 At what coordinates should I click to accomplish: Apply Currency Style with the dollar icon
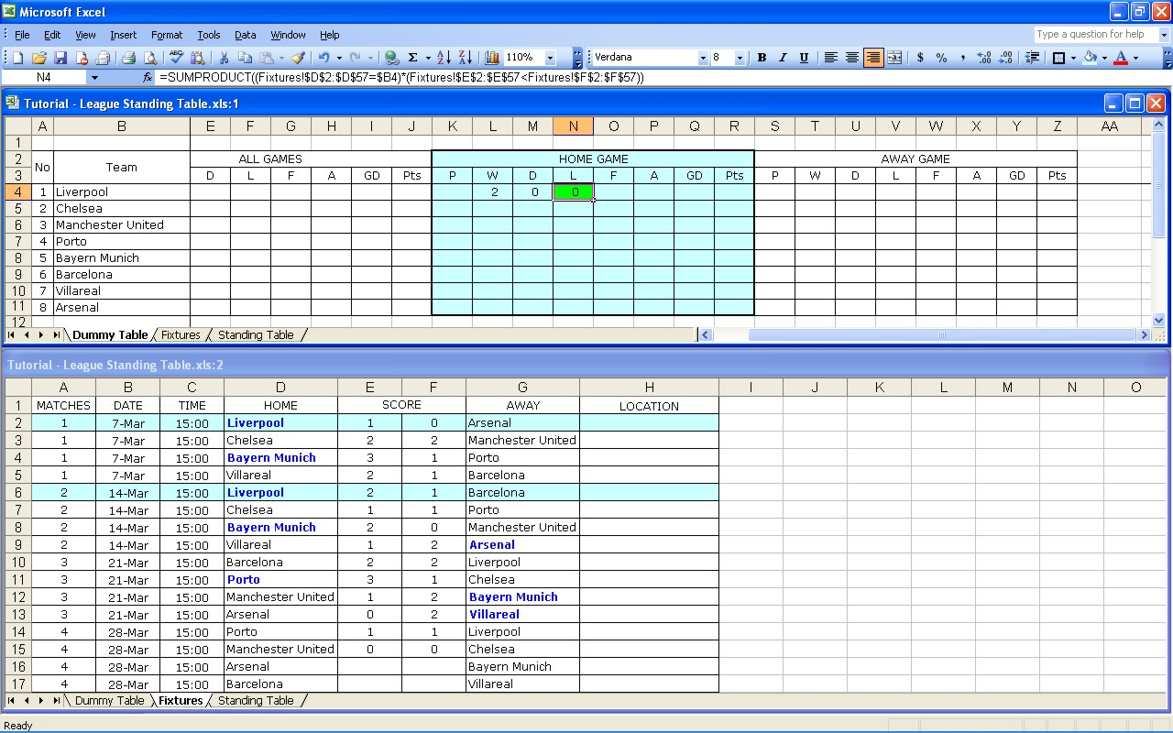pyautogui.click(x=920, y=58)
